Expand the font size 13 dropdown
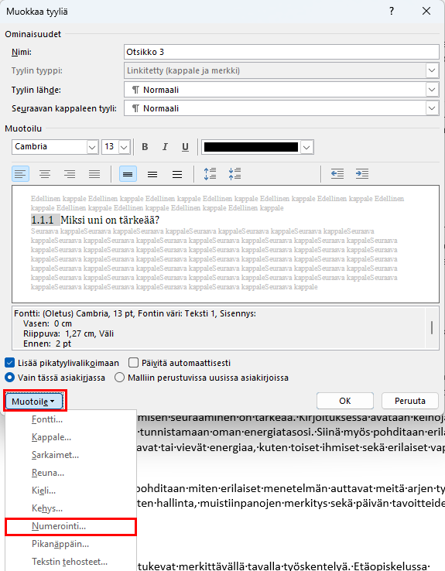This screenshot has height=571, width=445. pos(116,147)
